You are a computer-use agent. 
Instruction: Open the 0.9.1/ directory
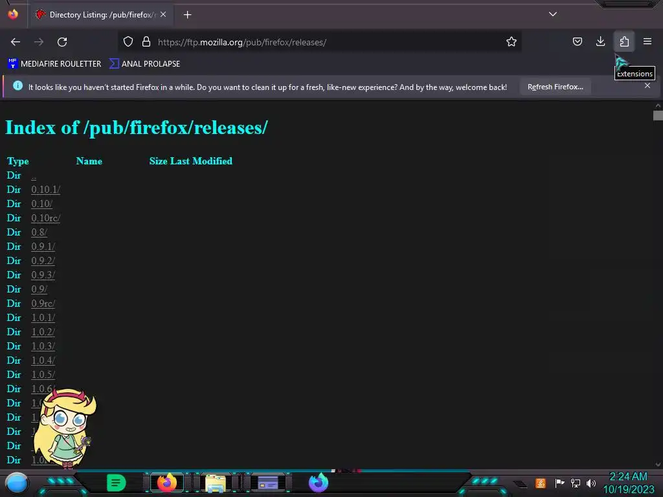pos(43,247)
